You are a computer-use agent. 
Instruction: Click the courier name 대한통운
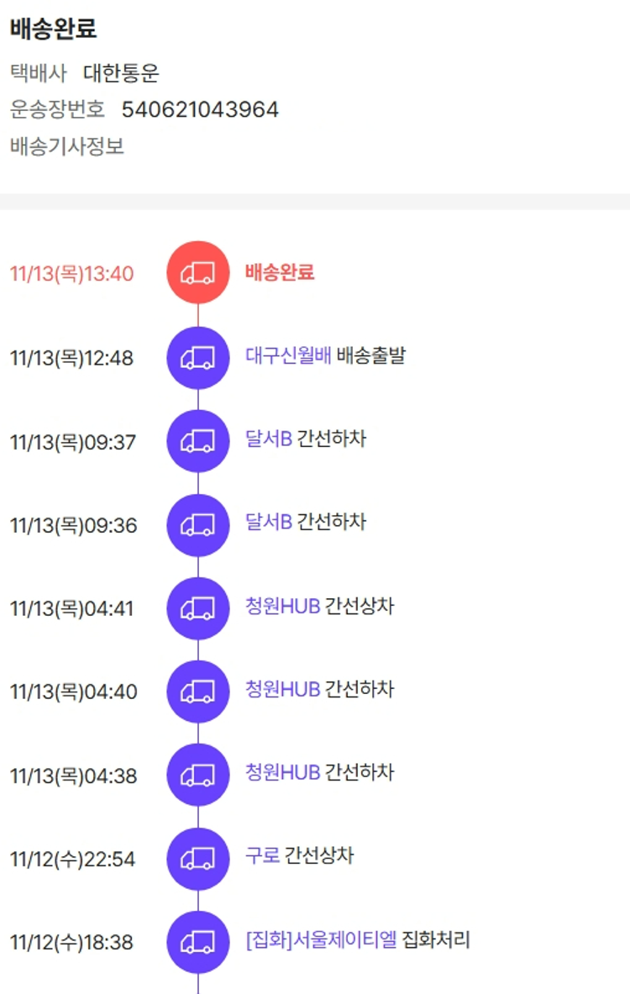click(121, 73)
